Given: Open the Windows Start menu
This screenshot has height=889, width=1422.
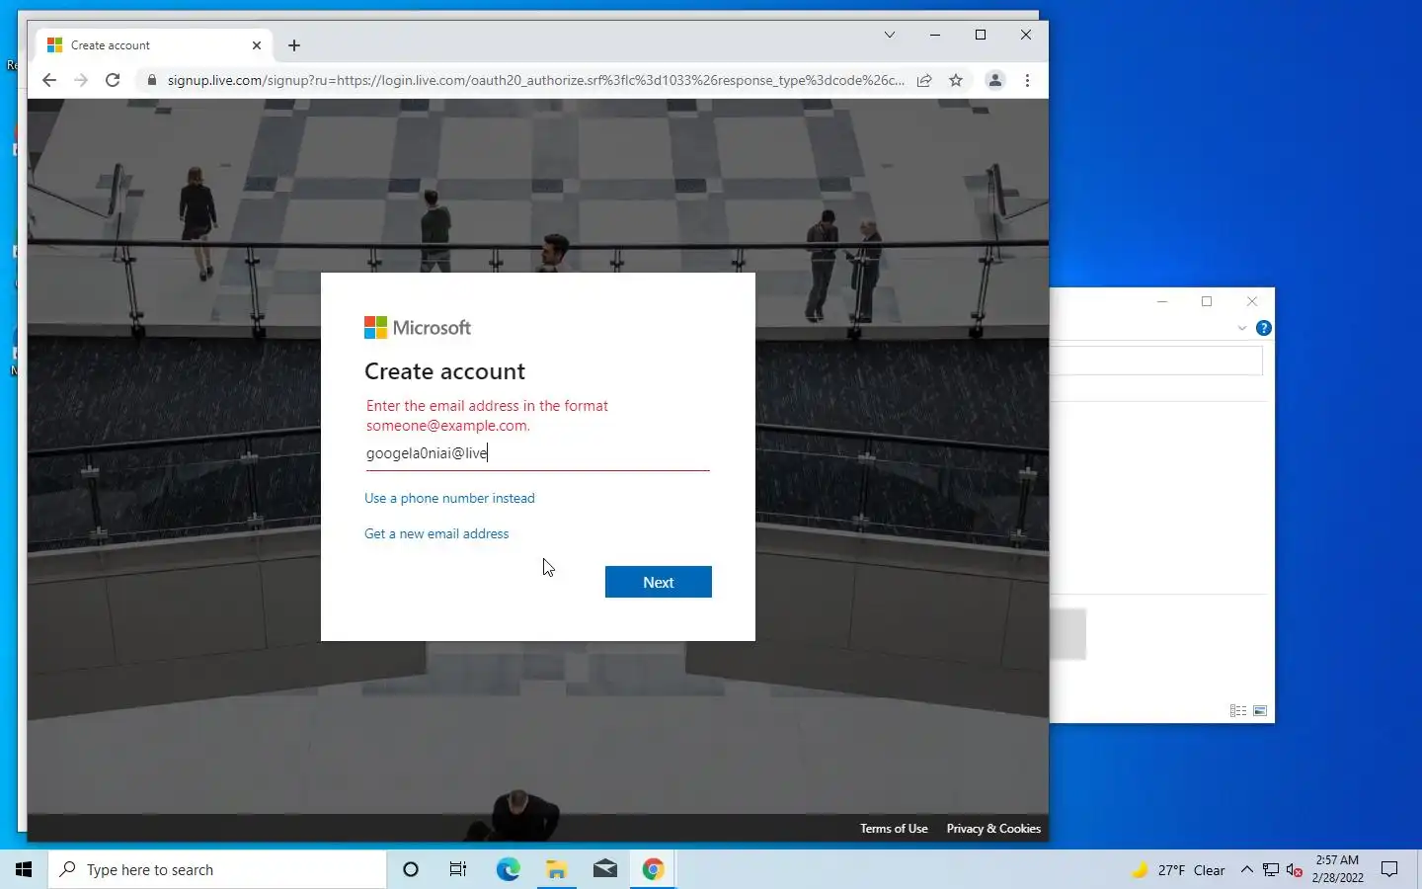Looking at the screenshot, I should [24, 869].
